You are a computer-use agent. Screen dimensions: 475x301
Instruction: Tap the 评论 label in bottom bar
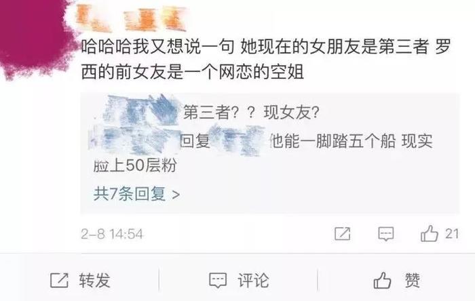pos(253,280)
